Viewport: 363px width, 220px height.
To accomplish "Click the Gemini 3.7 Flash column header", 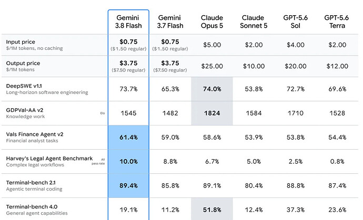I will [170, 22].
